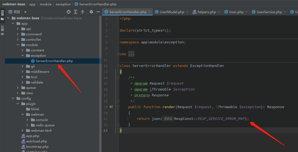The image size is (298, 152).
Task: Click the locate opened file target icon
Action: point(69,12)
